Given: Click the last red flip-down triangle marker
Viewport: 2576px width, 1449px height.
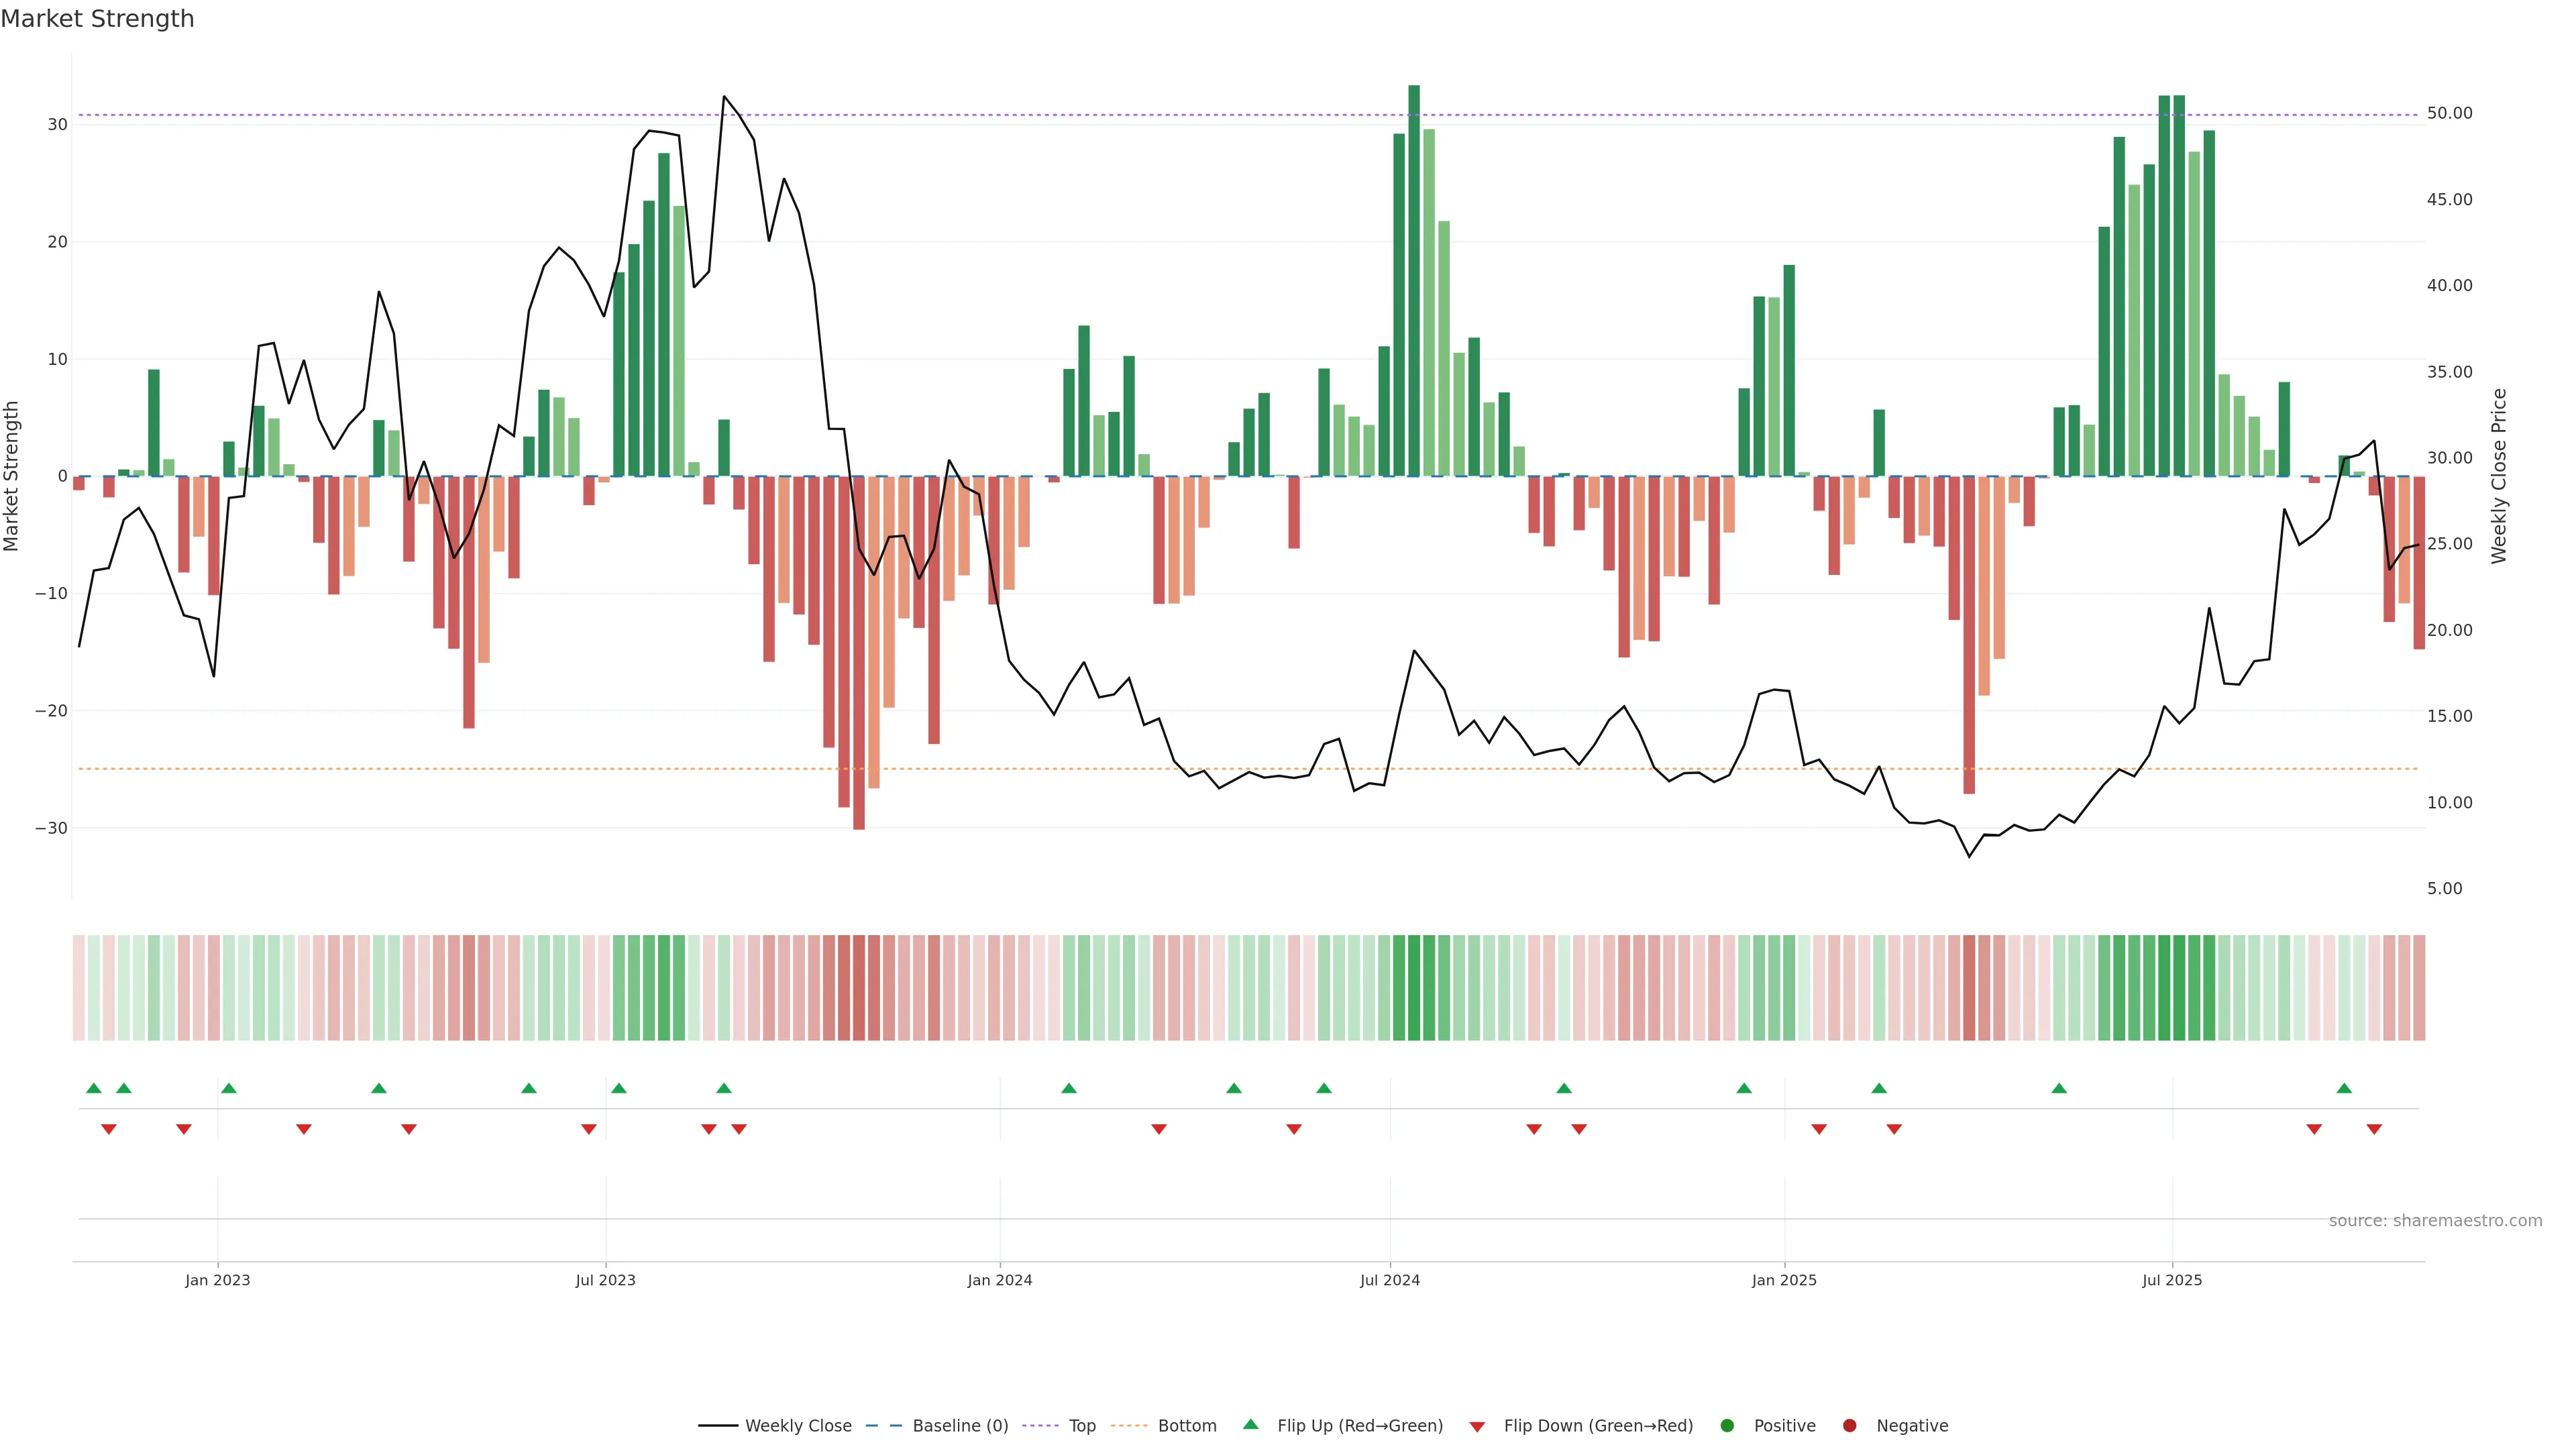Looking at the screenshot, I should coord(2374,1129).
